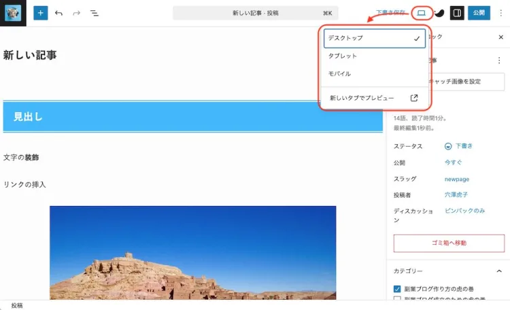Click the 文字の装飾 paragraph
The width and height of the screenshot is (510, 310).
pos(21,158)
